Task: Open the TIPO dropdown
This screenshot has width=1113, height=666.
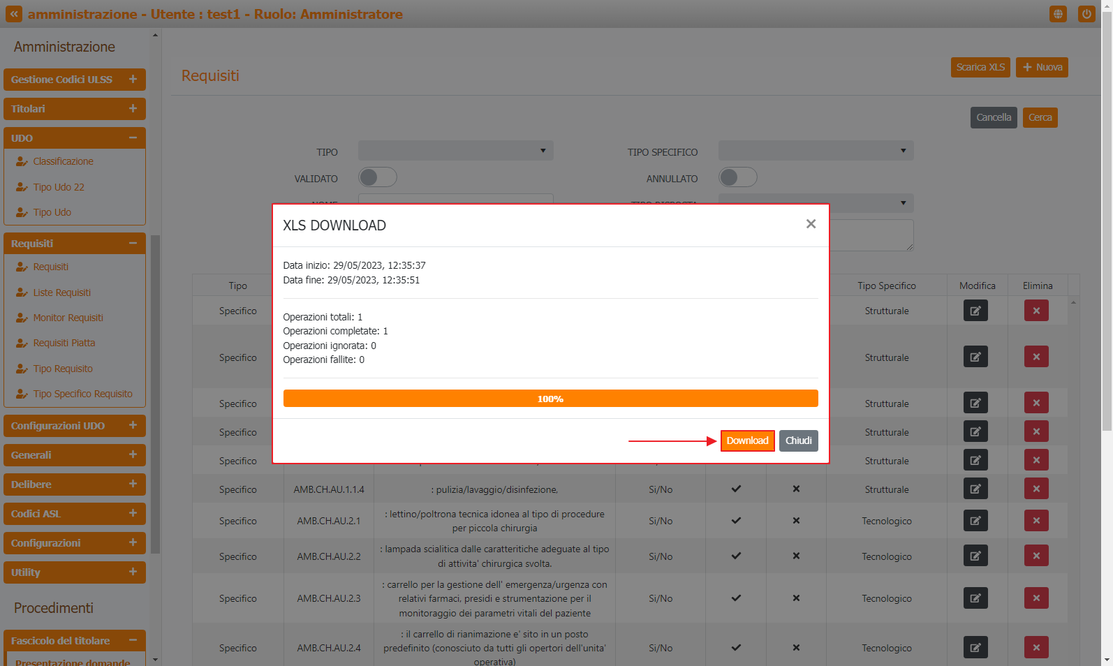Action: pos(455,151)
